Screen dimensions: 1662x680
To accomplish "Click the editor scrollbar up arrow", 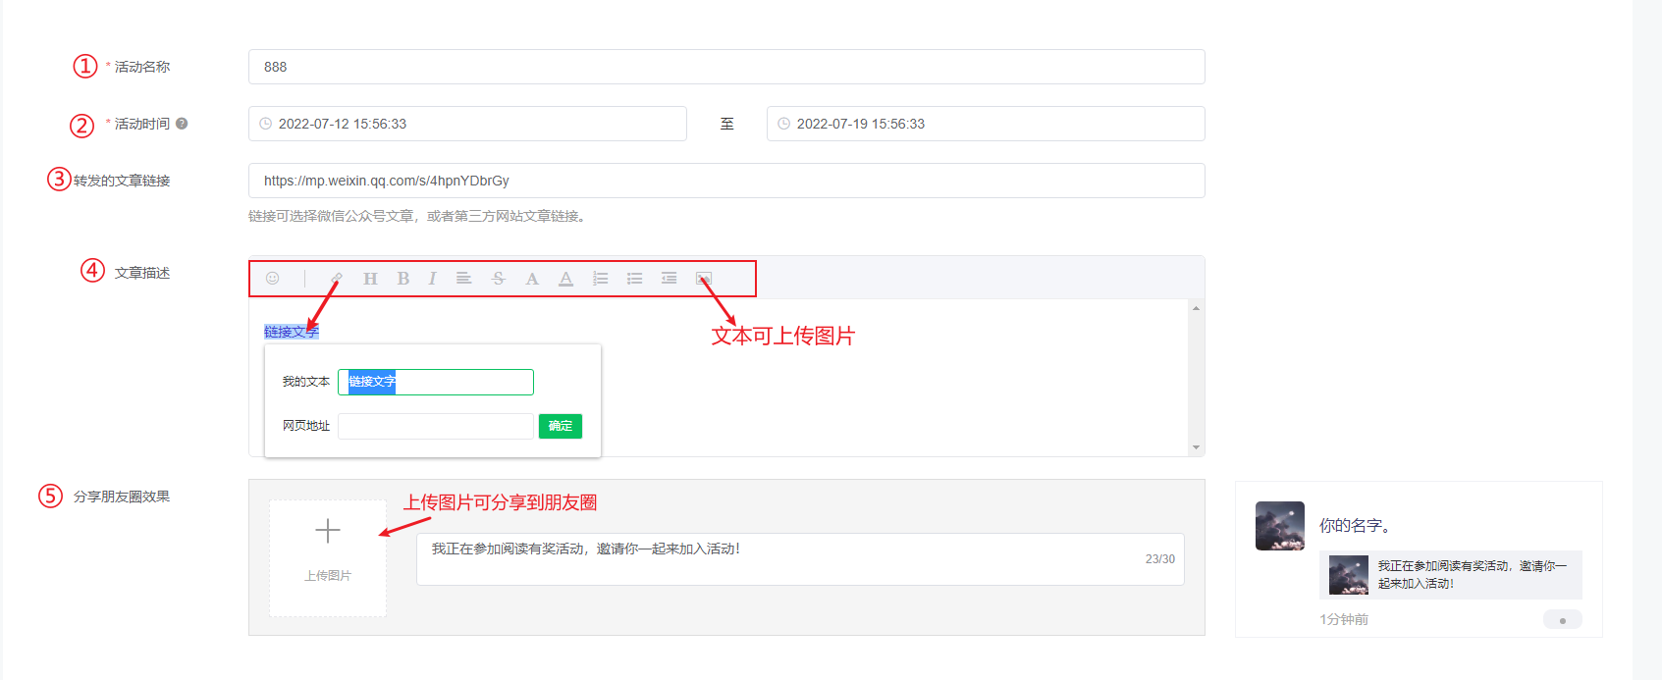I will [1196, 309].
